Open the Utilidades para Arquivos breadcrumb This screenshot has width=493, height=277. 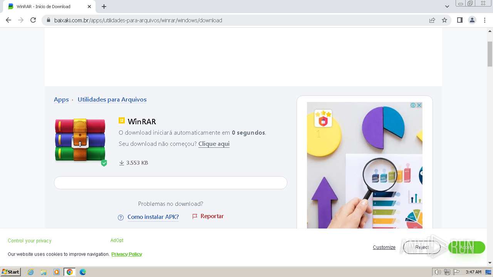point(112,100)
